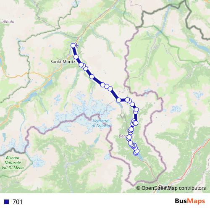Click the Riserva Naturale Val Di Mello label
This screenshot has height=210, width=210.
pyautogui.click(x=13, y=163)
